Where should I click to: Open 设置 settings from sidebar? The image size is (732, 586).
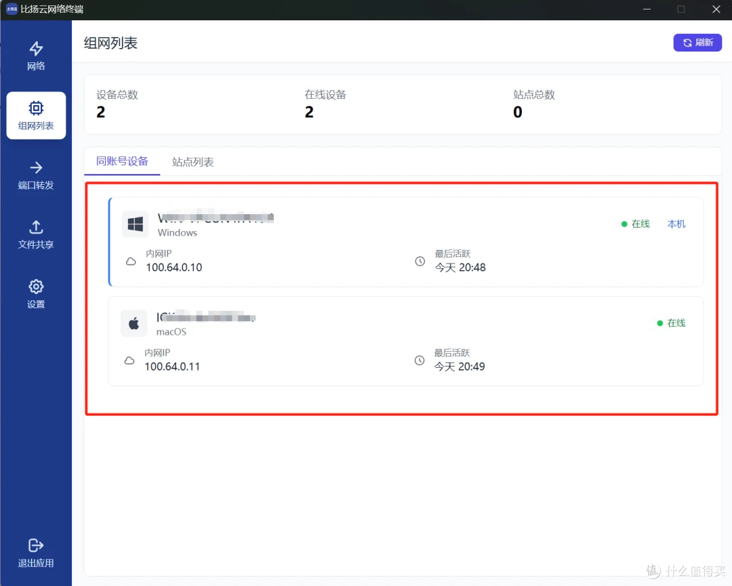tap(36, 294)
